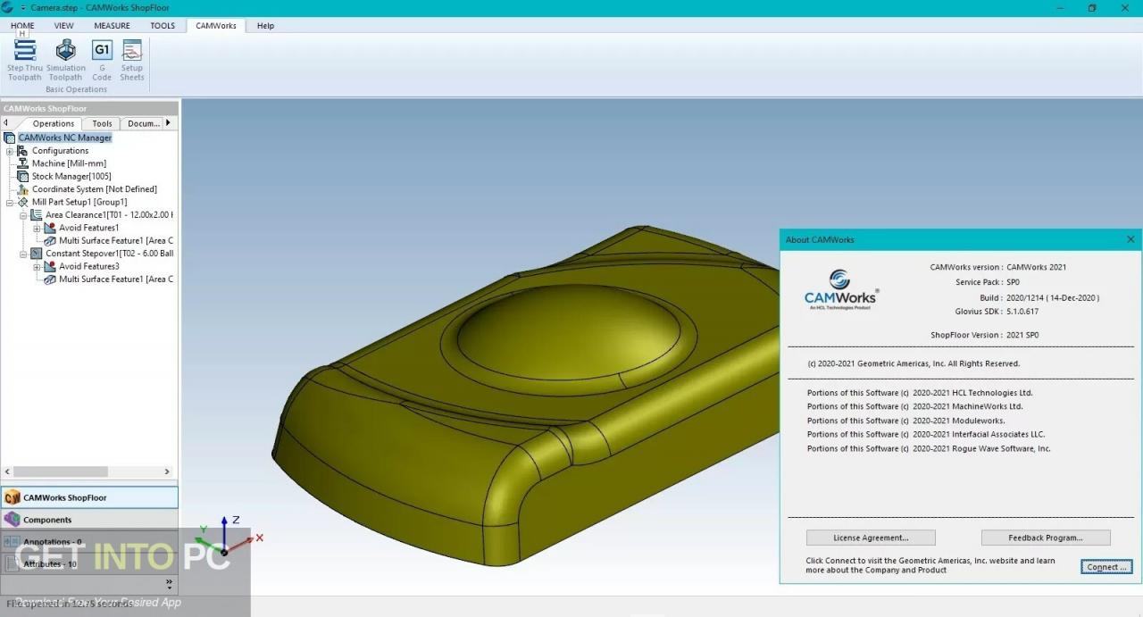Select the Mill Part Setup1 icon
The width and height of the screenshot is (1143, 617).
point(23,203)
